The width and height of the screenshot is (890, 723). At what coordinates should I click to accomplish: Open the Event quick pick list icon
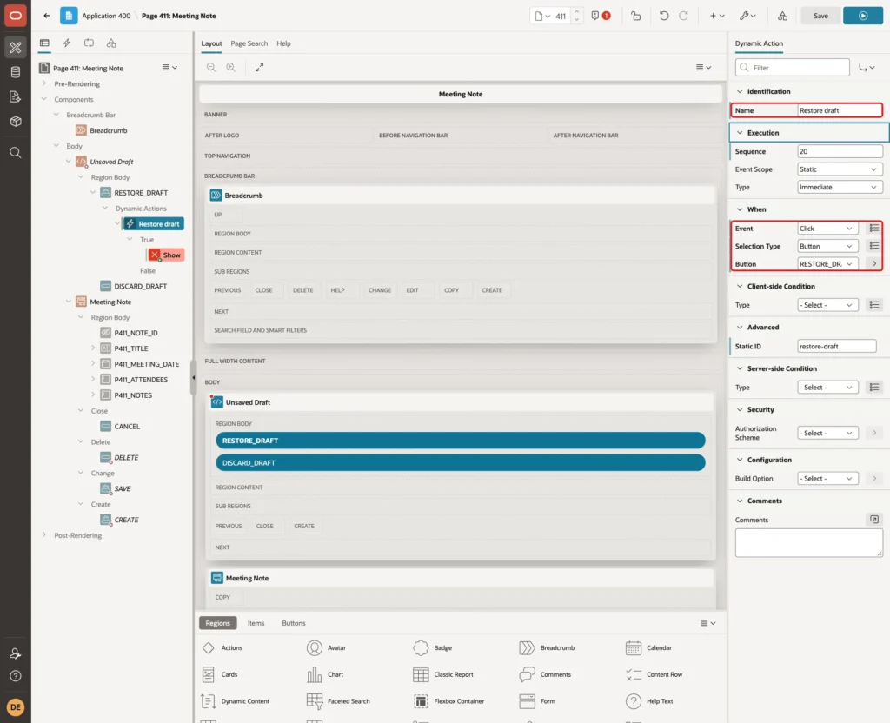(x=874, y=229)
